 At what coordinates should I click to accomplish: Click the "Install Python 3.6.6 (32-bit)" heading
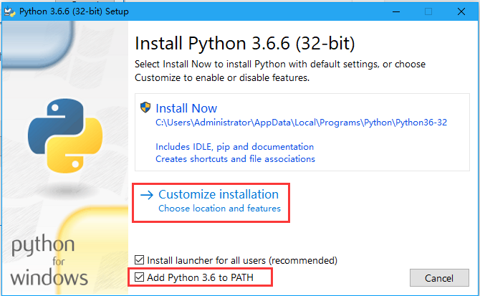(x=244, y=42)
